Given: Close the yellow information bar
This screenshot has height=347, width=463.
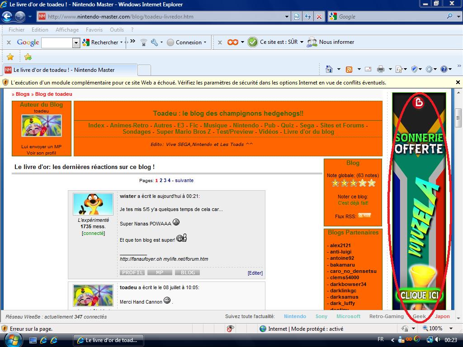Looking at the screenshot, I should 458,82.
